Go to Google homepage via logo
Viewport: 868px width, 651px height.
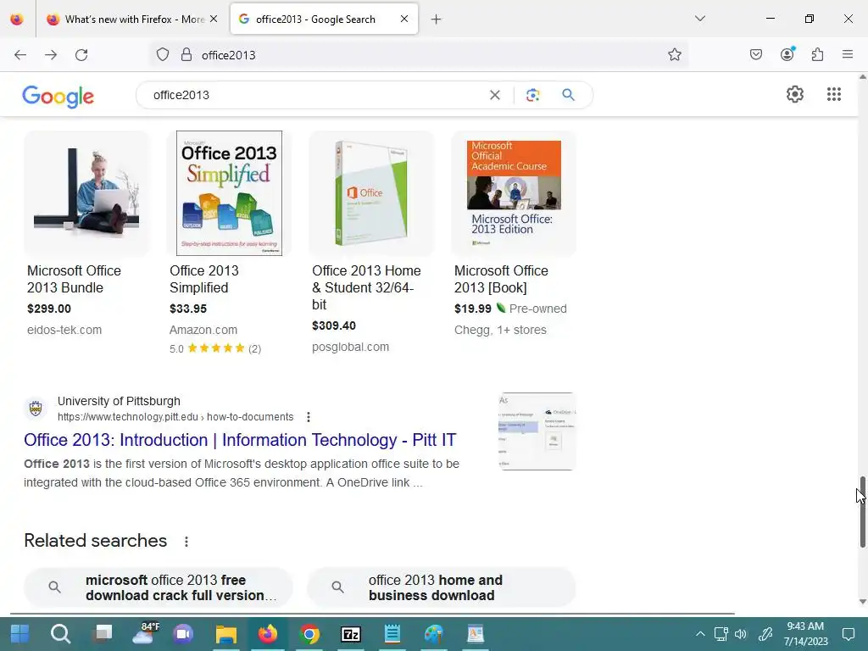(x=58, y=97)
